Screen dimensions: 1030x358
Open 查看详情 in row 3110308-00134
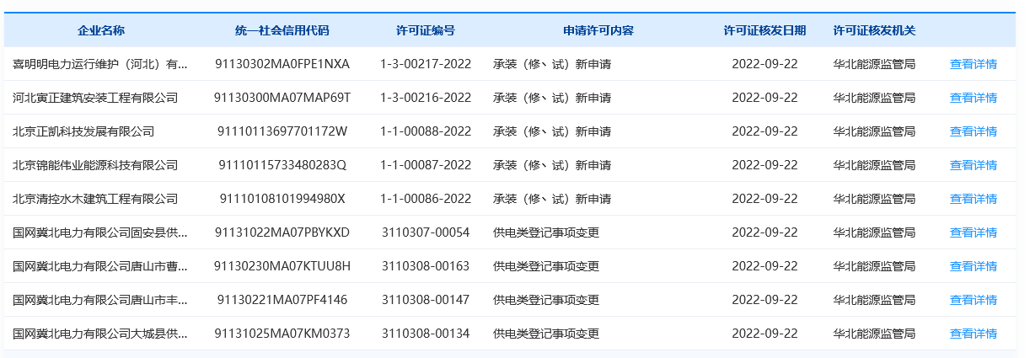(973, 334)
